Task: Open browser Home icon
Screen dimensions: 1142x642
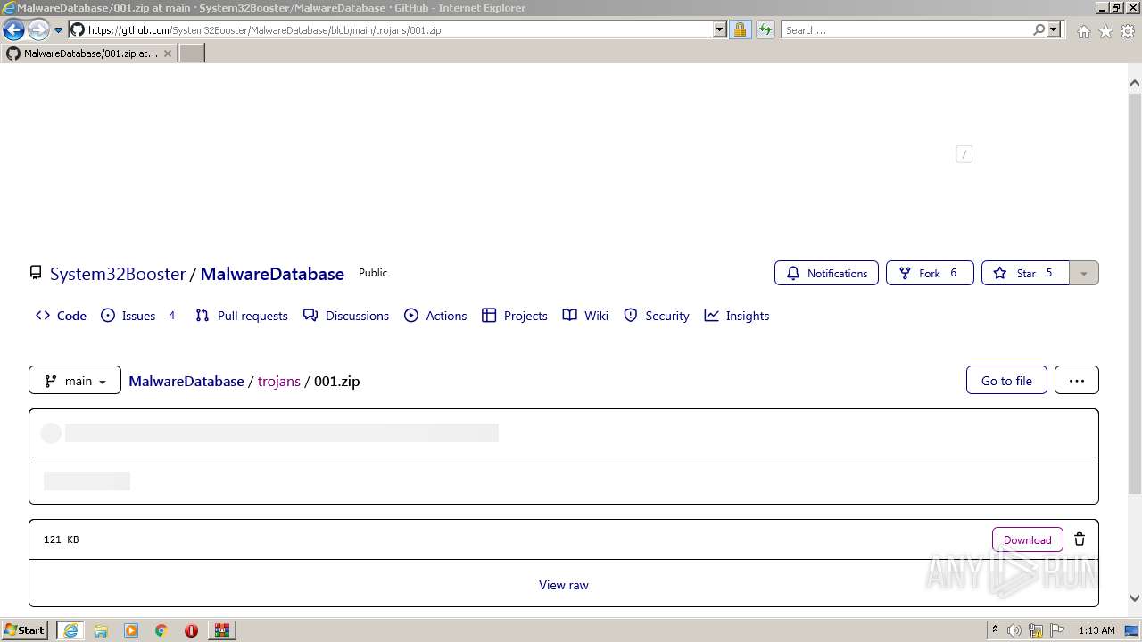Action: (x=1083, y=31)
